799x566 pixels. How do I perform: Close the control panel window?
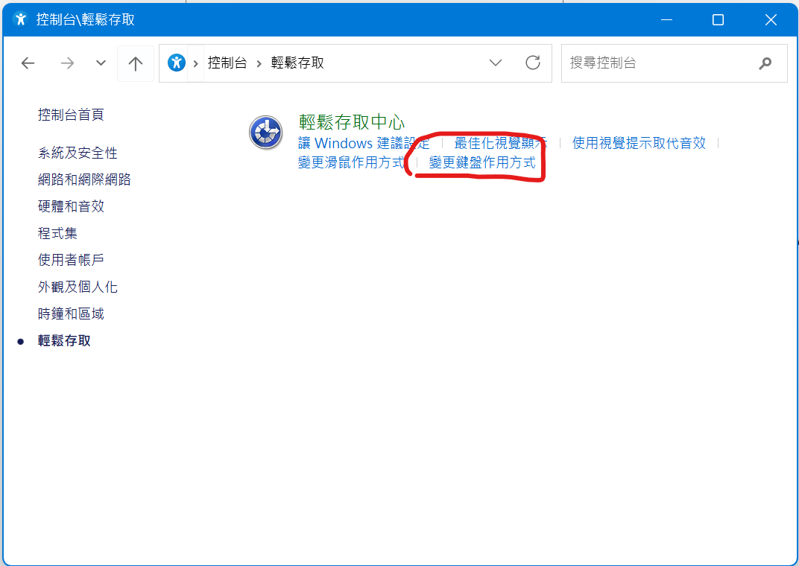pos(771,20)
